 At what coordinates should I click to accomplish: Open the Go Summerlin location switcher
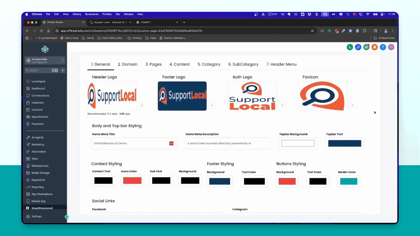pos(45,61)
